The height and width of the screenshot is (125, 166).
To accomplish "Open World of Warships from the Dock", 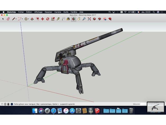I will click(91, 111).
